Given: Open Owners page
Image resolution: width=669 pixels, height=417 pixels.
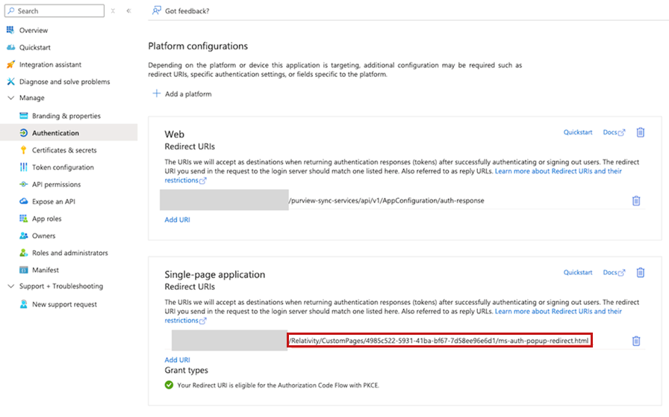Looking at the screenshot, I should (43, 235).
